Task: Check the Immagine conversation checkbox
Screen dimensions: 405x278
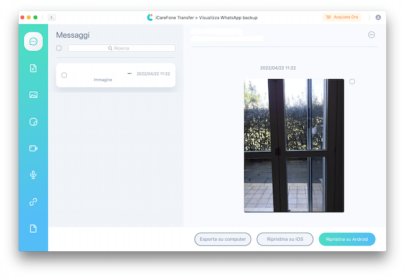Action: (x=64, y=75)
